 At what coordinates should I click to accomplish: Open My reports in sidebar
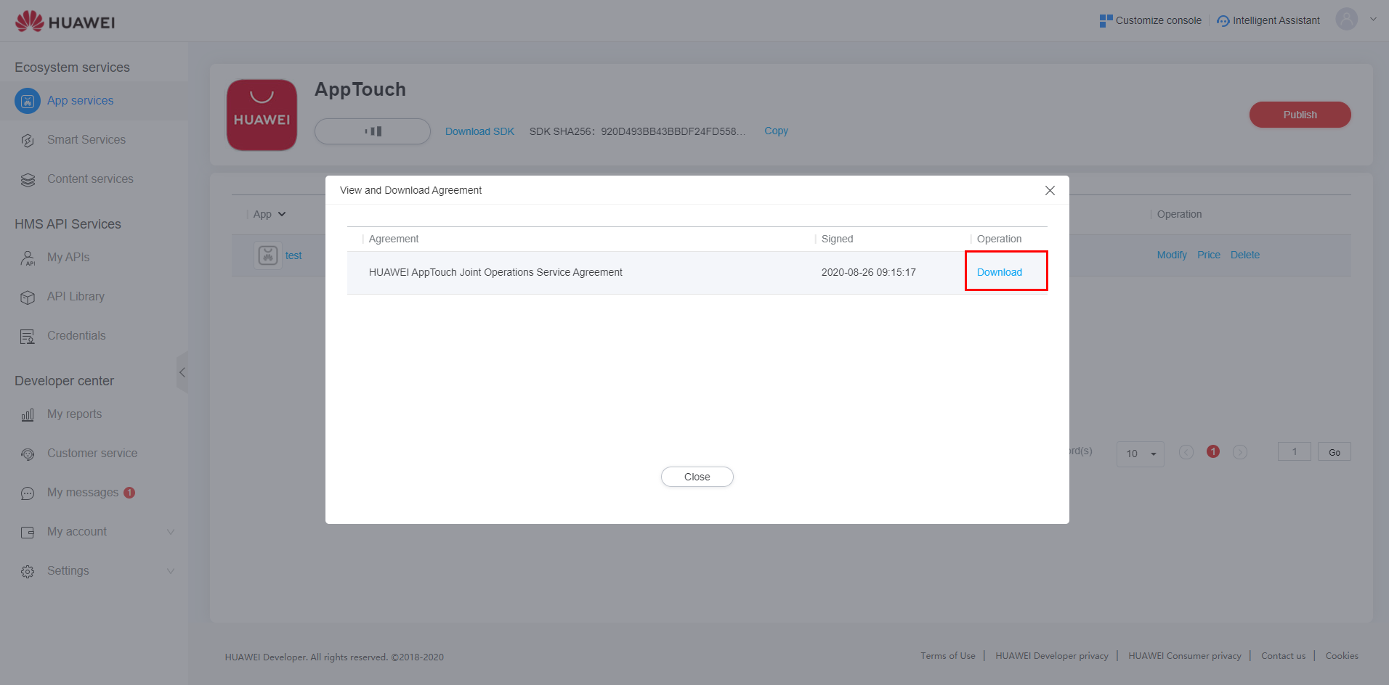[74, 414]
